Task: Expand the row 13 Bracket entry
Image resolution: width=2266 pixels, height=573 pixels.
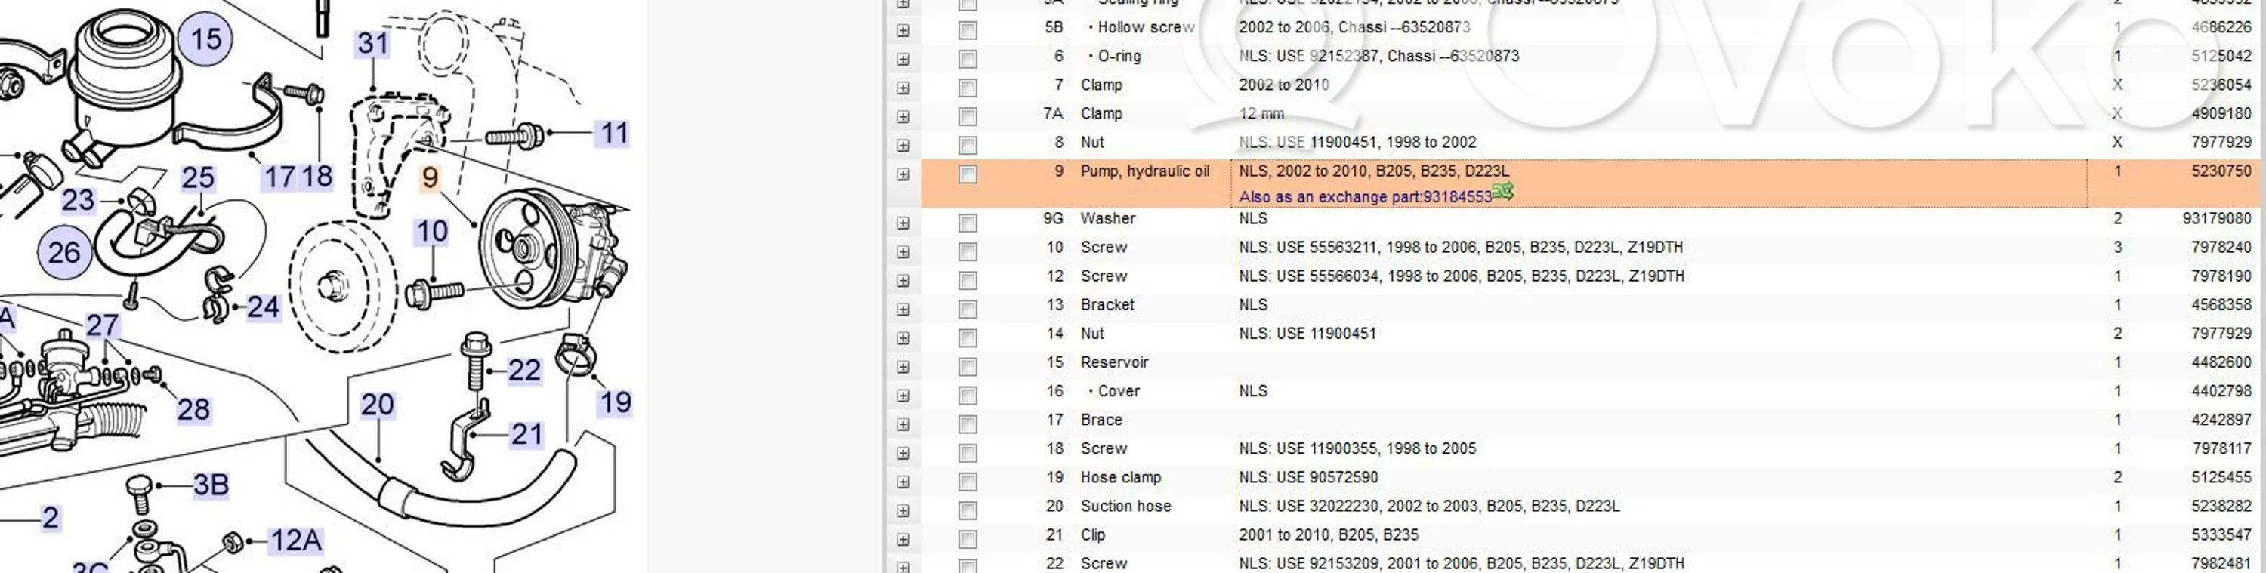Action: (x=903, y=310)
